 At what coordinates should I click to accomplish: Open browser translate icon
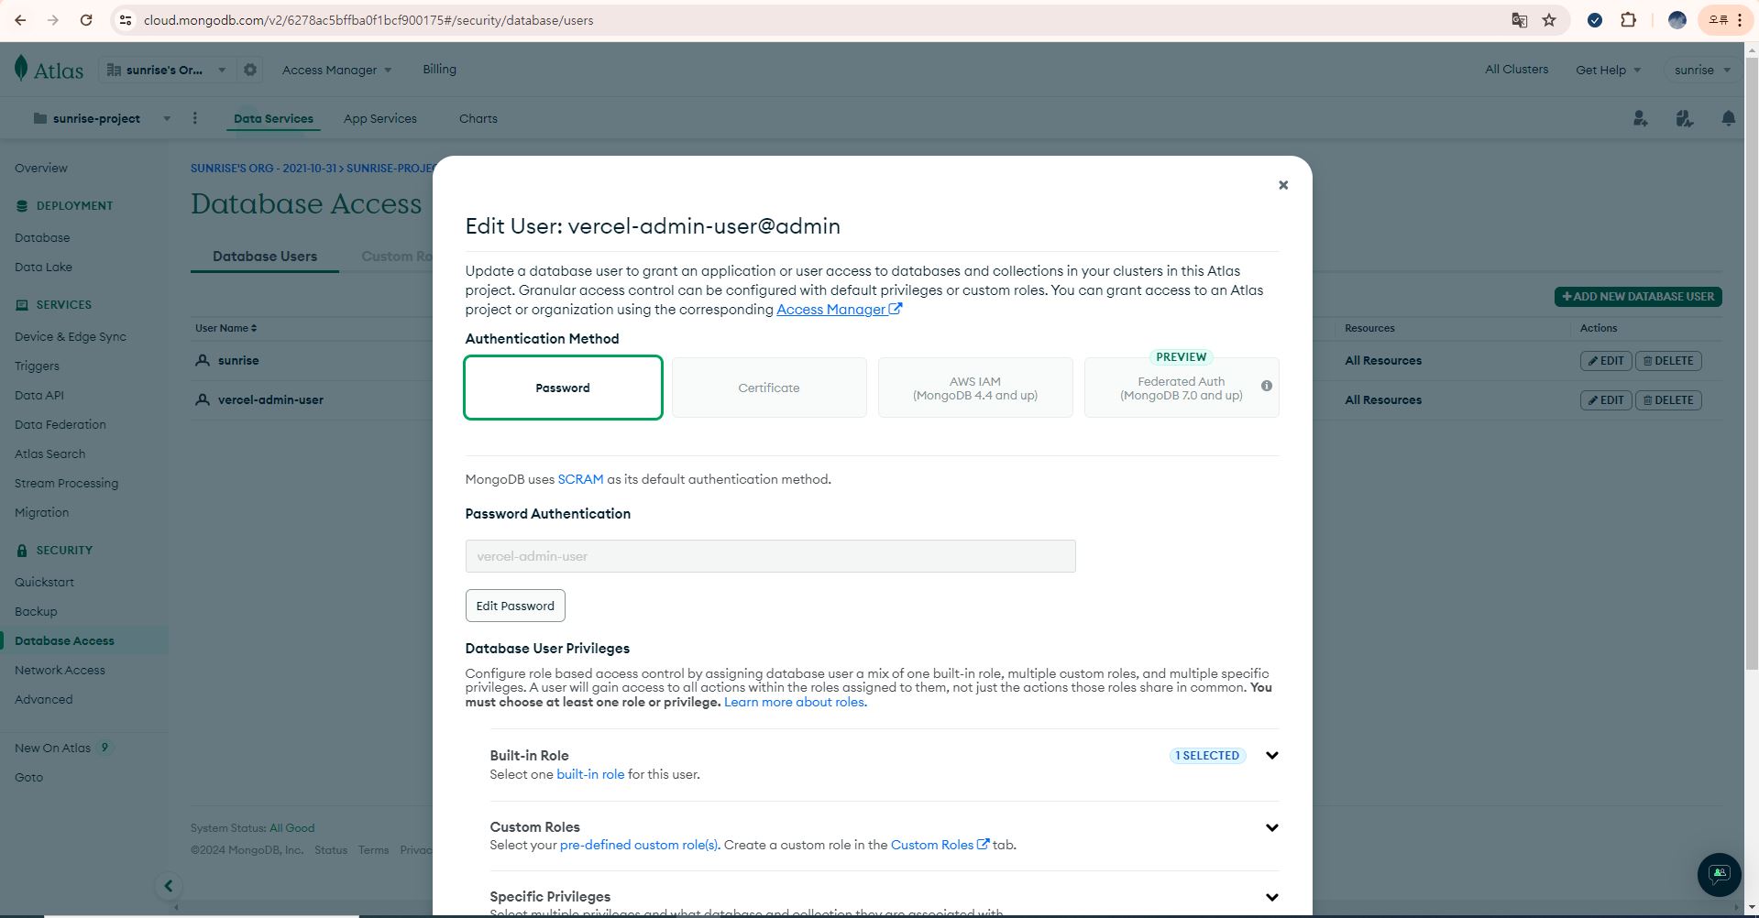tap(1519, 20)
